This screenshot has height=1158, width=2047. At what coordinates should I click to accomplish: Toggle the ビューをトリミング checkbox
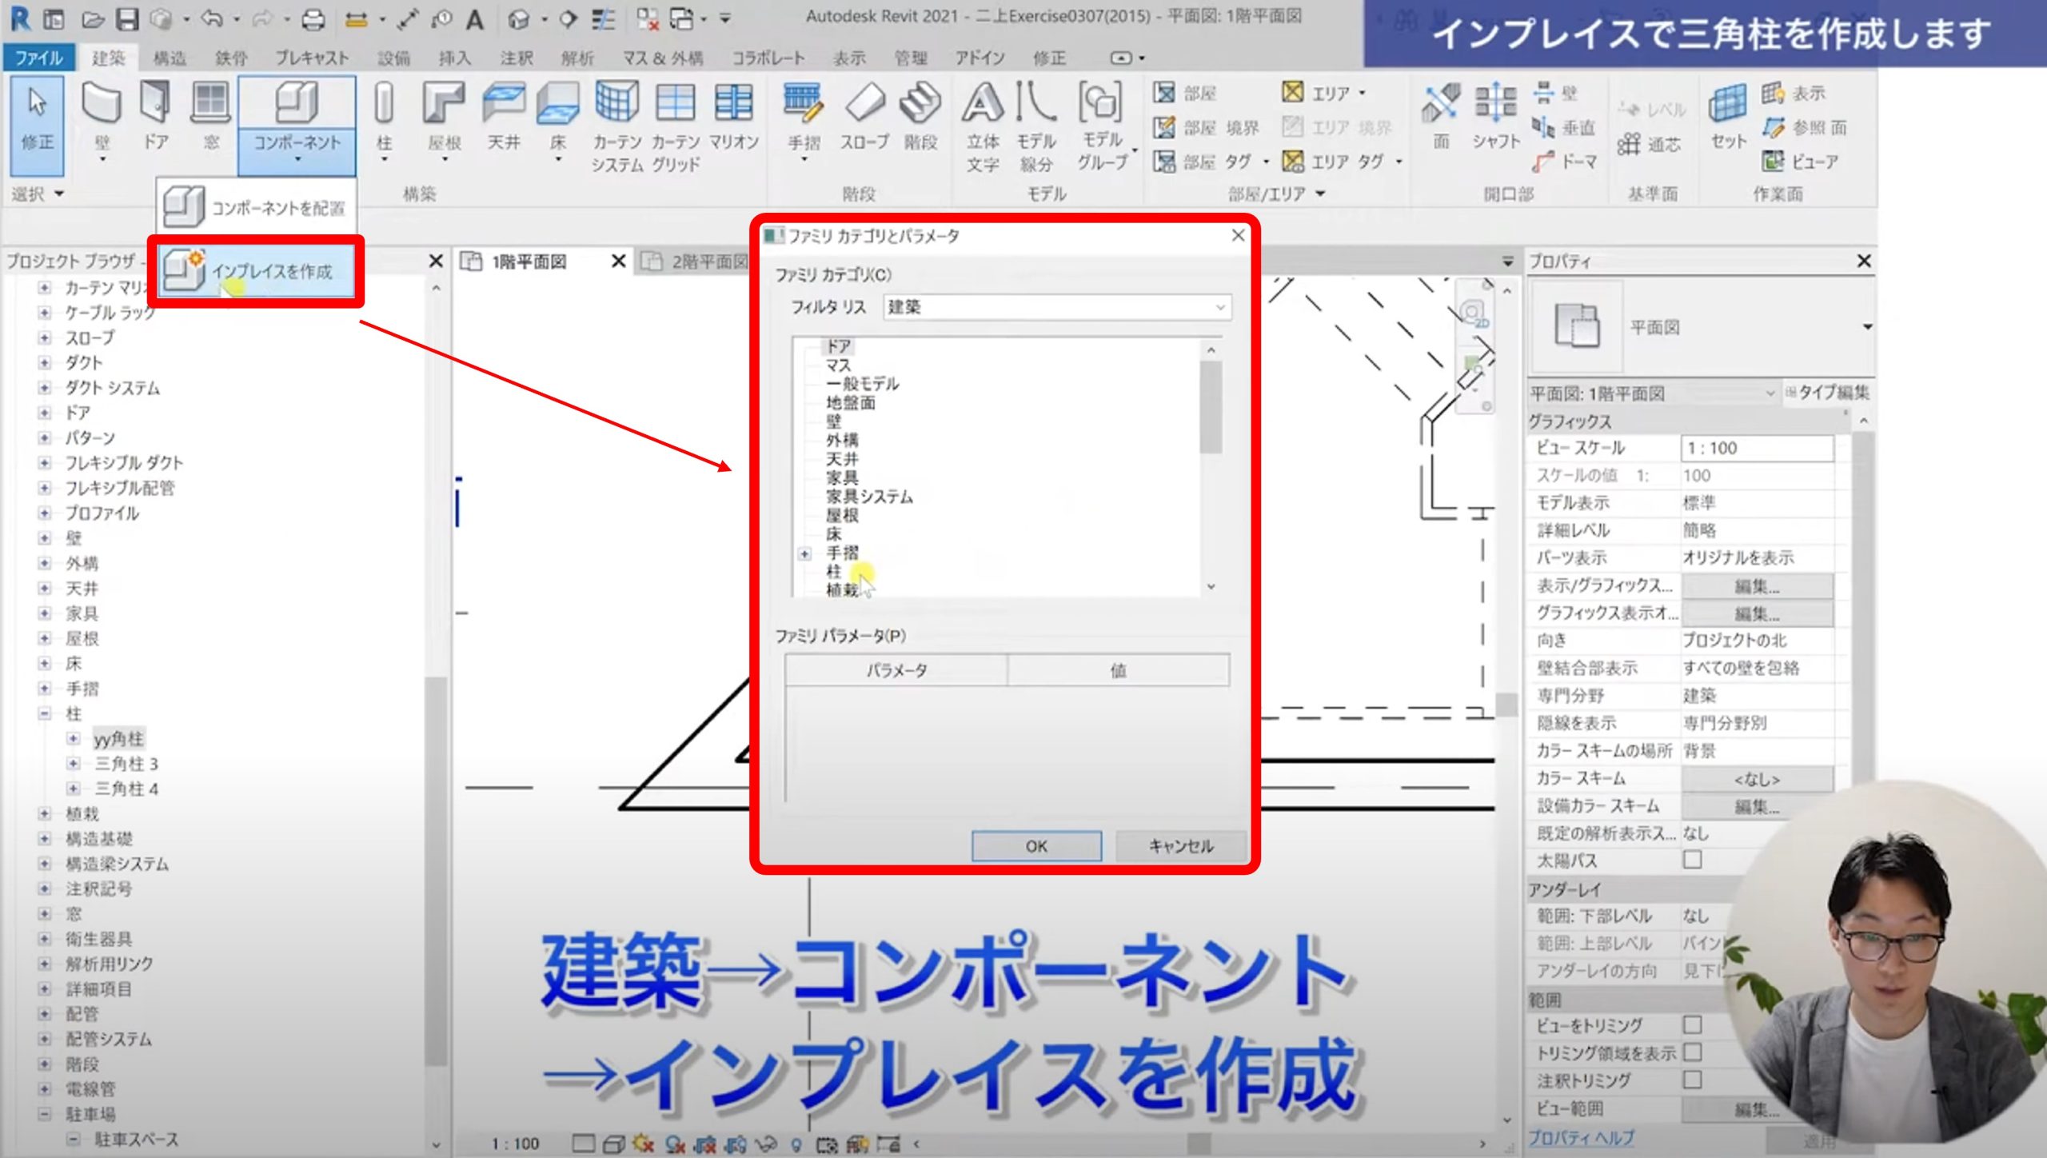click(x=1692, y=1025)
